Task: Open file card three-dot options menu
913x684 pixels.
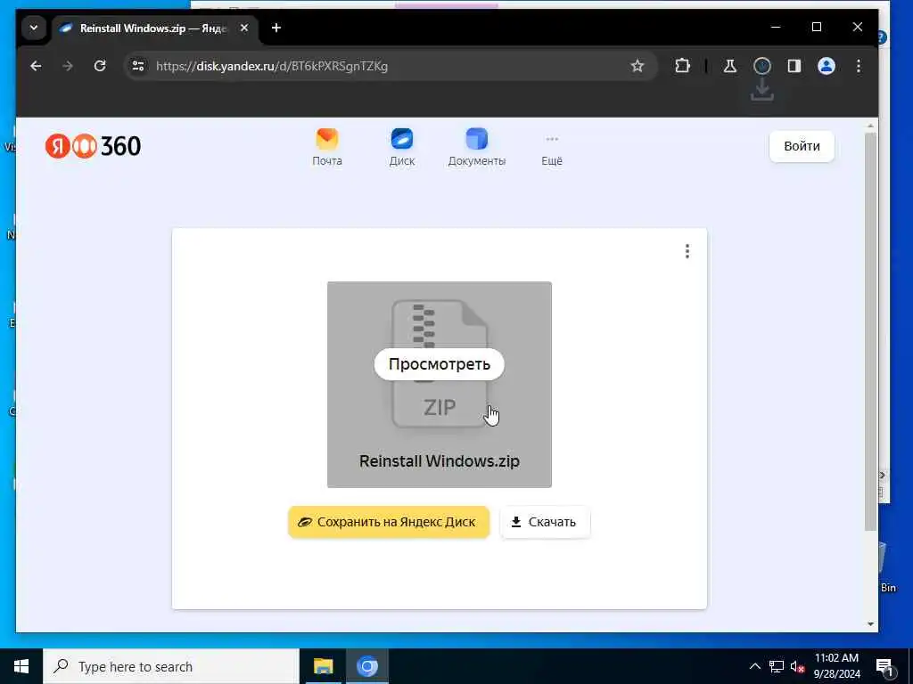Action: pos(687,251)
